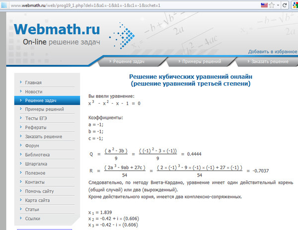Click the blue dotted arrow logo graphic

pyautogui.click(x=122, y=36)
